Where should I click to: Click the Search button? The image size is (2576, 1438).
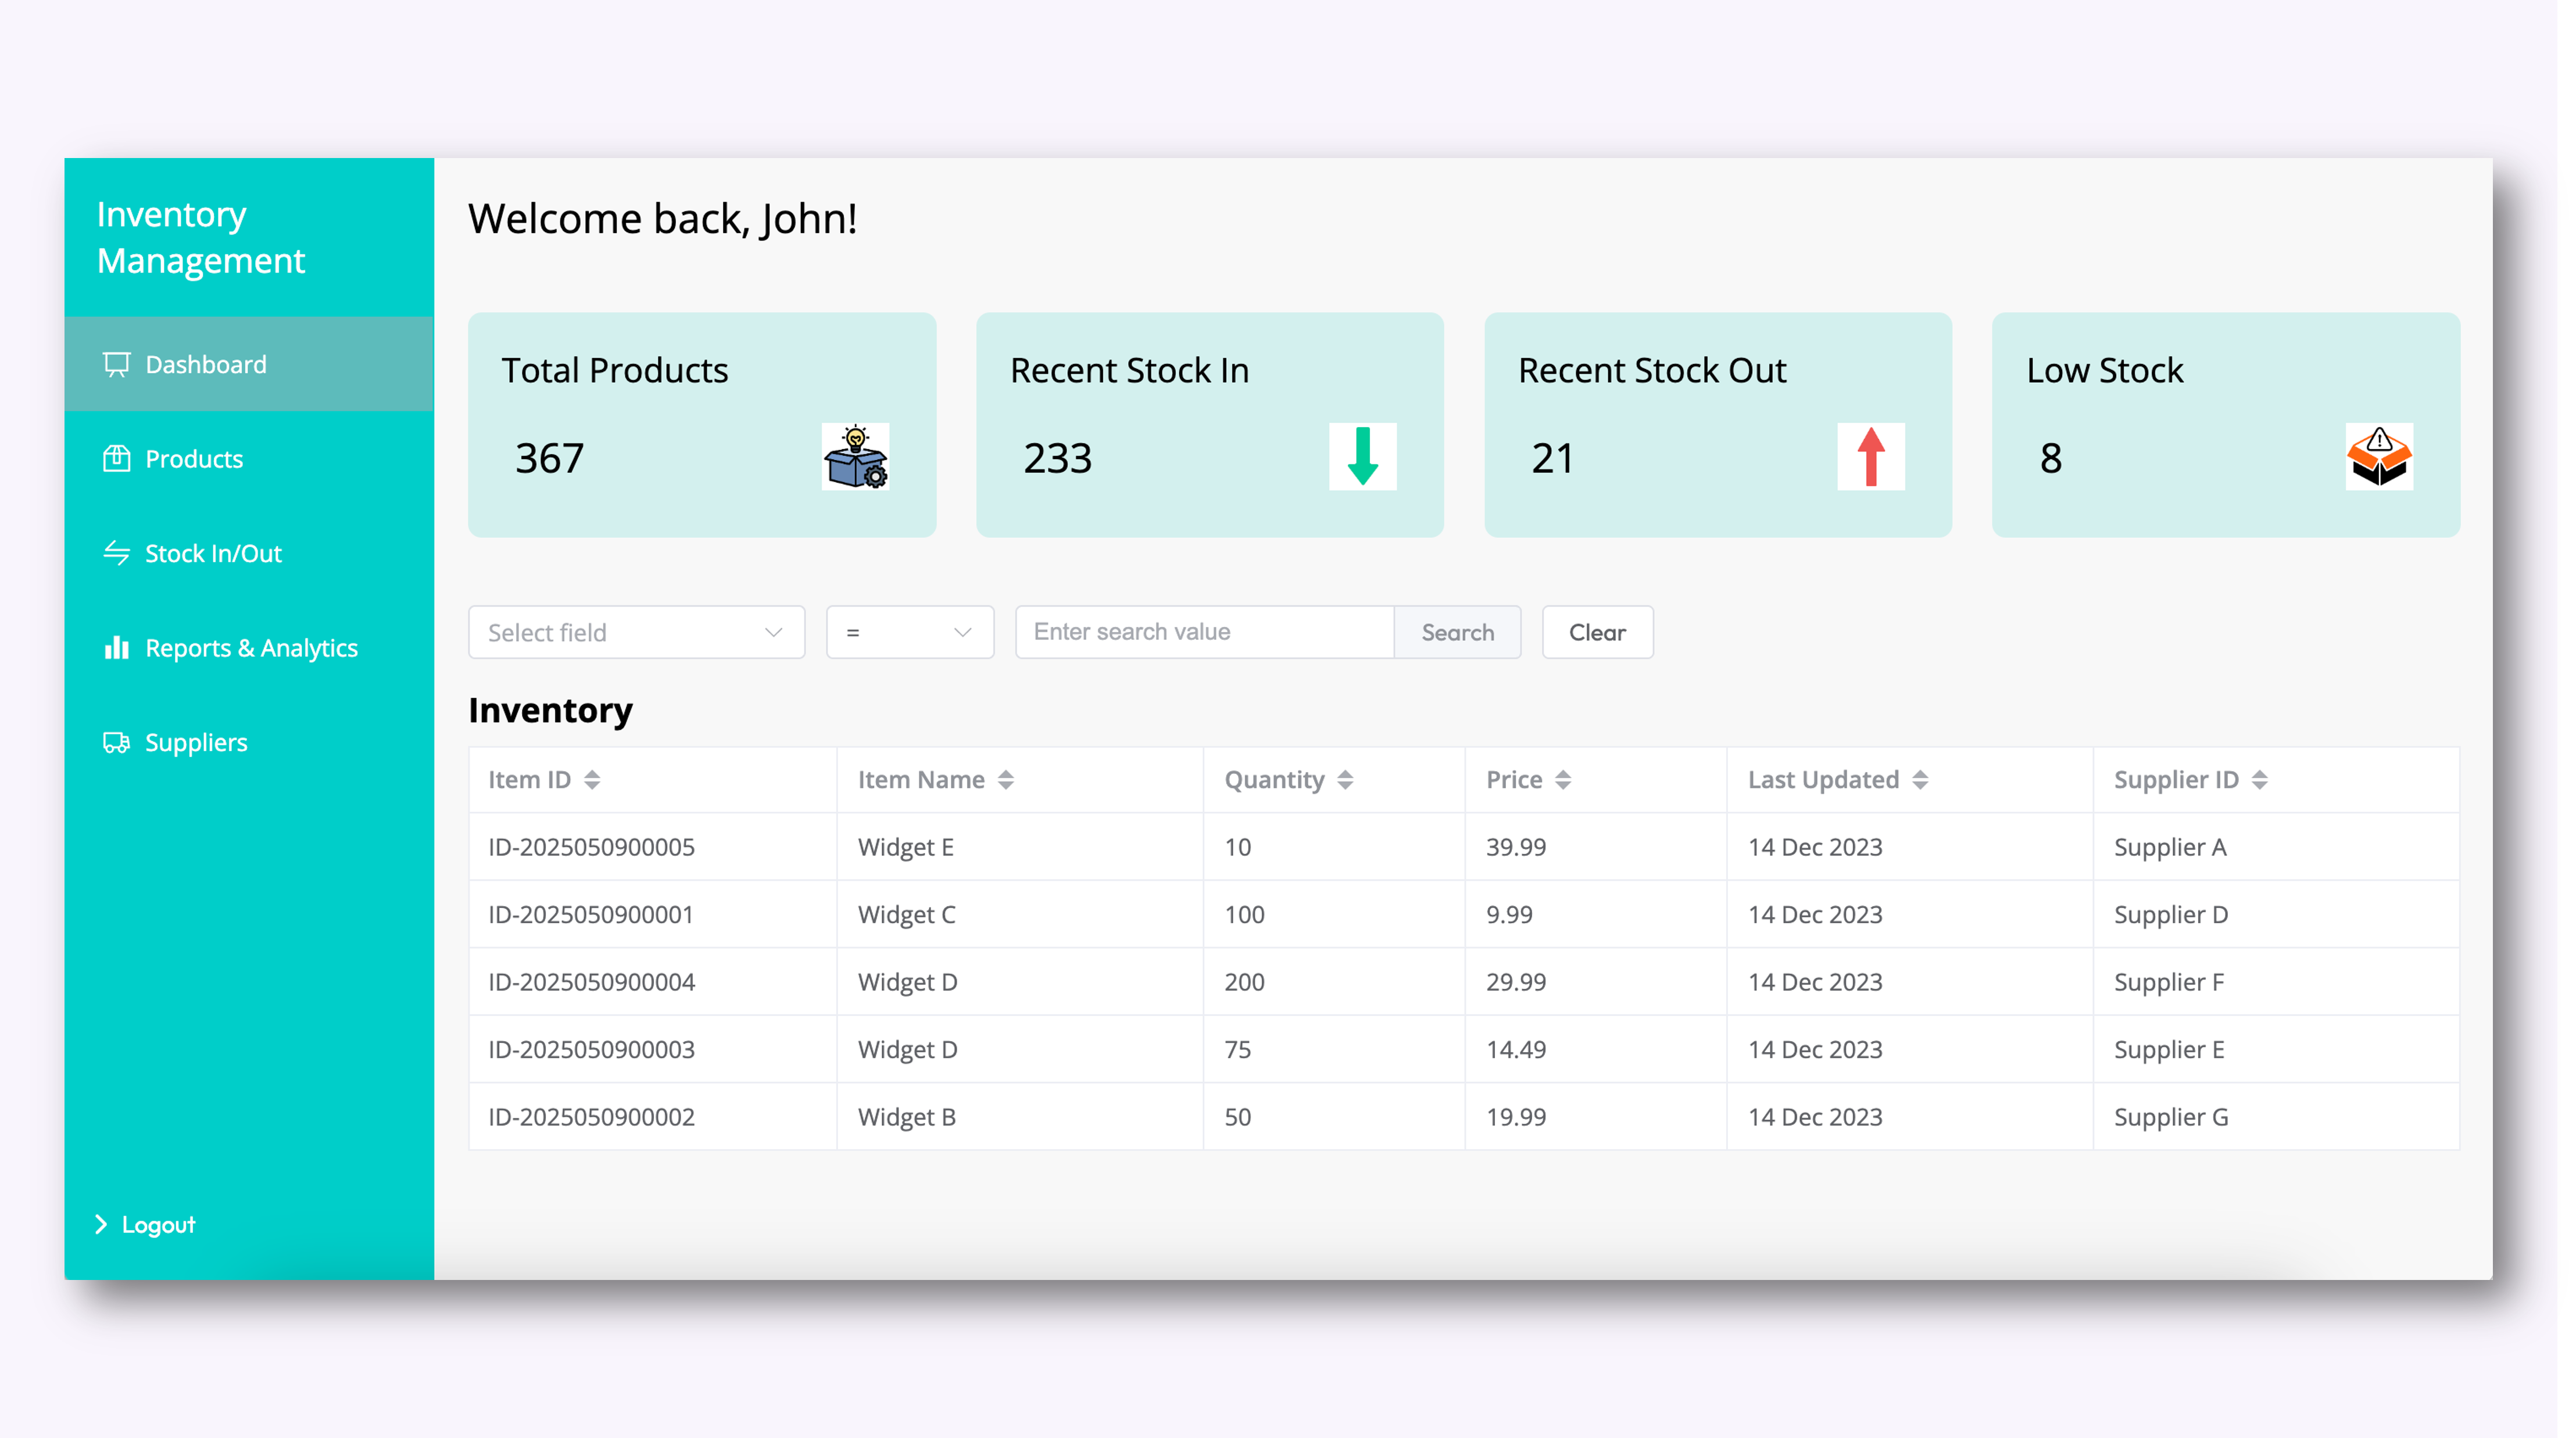(x=1457, y=632)
